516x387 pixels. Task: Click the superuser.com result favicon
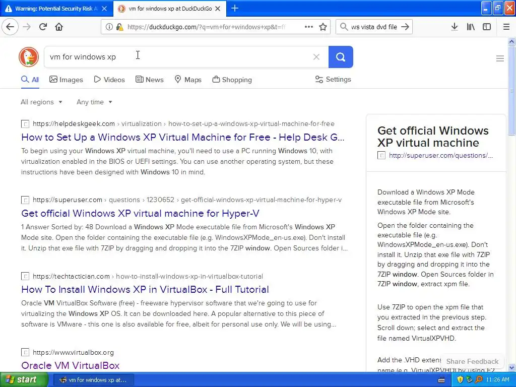point(25,200)
